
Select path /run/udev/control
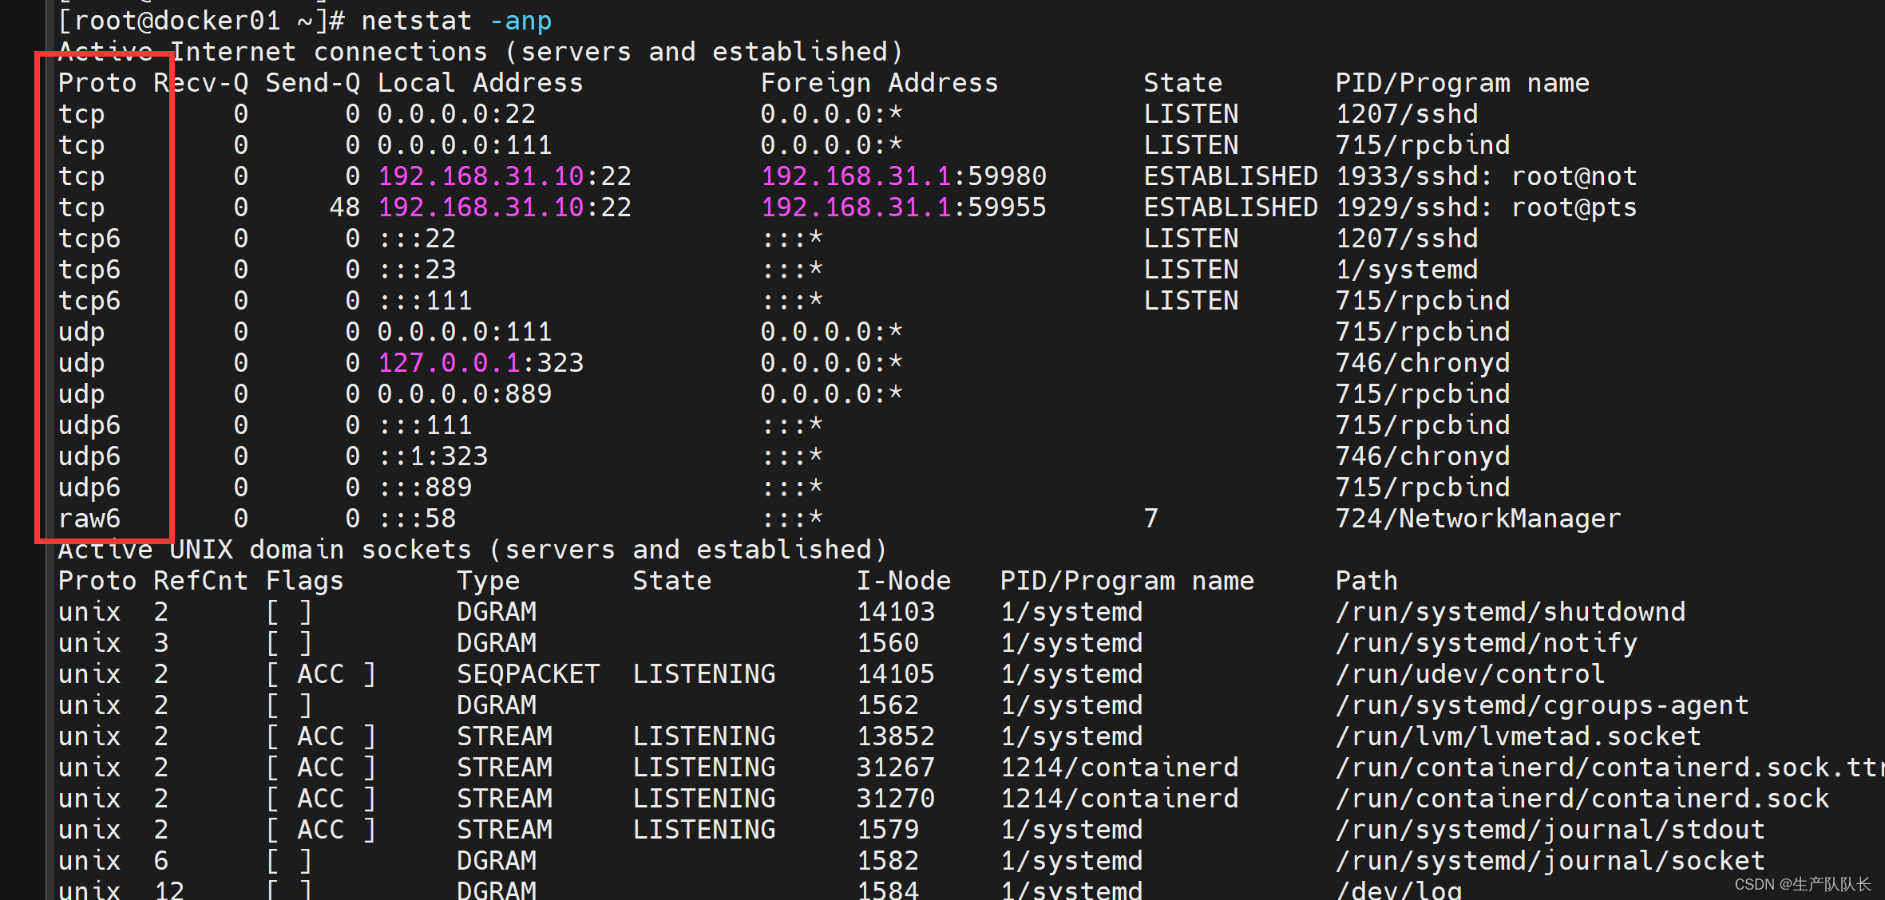[1470, 674]
